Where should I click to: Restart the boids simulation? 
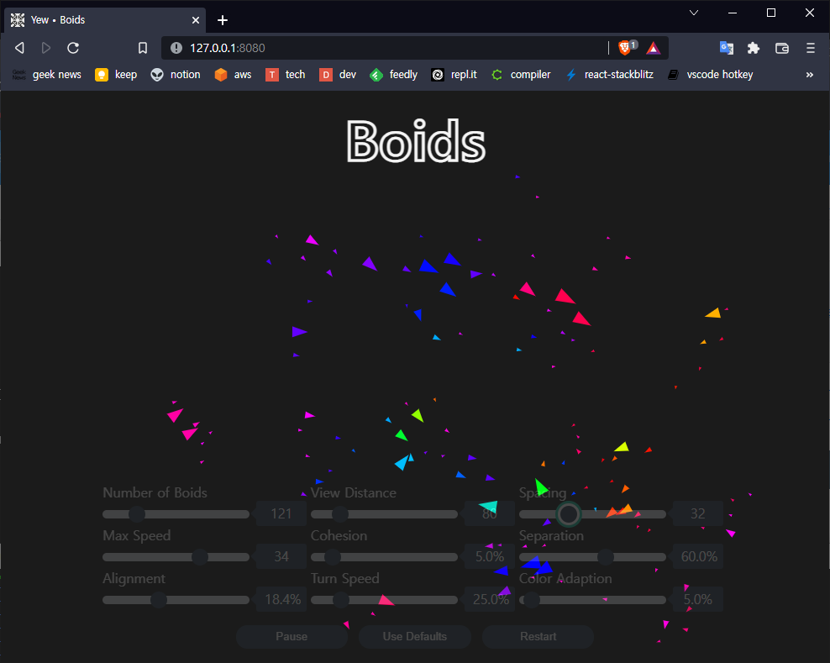tap(538, 636)
